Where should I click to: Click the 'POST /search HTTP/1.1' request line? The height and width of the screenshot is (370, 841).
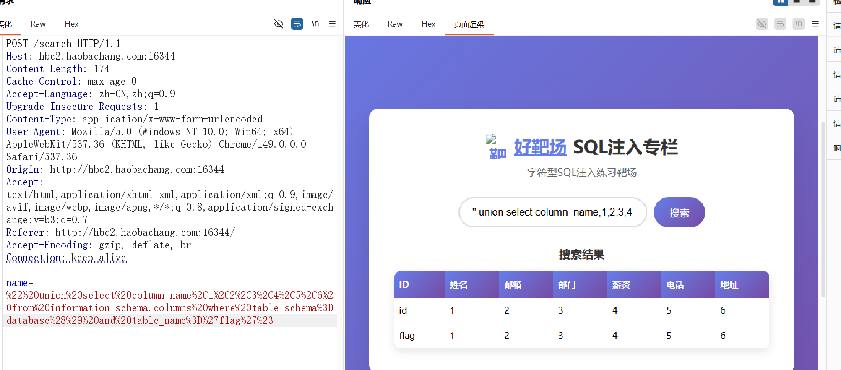point(63,44)
